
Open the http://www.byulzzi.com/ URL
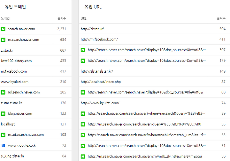pyautogui.click(x=100, y=103)
